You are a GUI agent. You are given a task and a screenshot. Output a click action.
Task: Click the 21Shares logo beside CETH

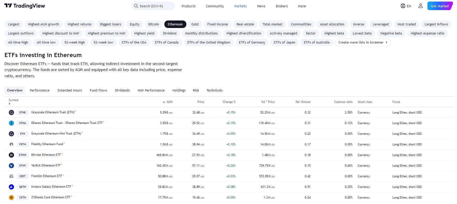pyautogui.click(x=11, y=198)
